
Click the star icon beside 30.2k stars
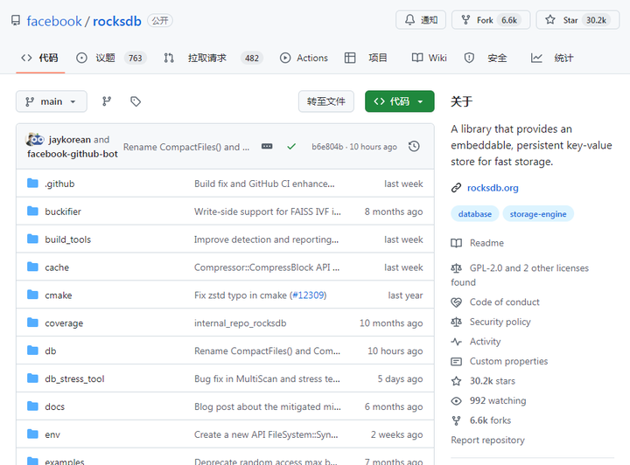point(457,381)
